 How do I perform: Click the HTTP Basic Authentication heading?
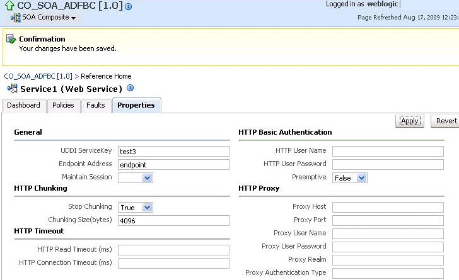[x=285, y=132]
